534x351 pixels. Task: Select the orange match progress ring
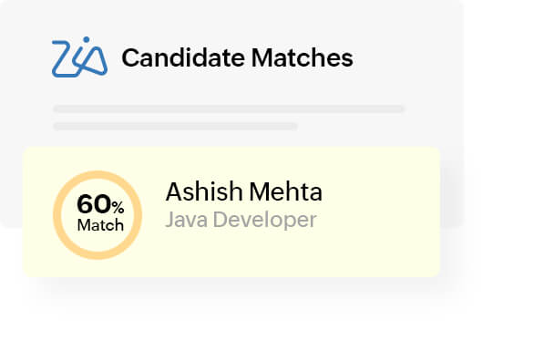pos(98,215)
